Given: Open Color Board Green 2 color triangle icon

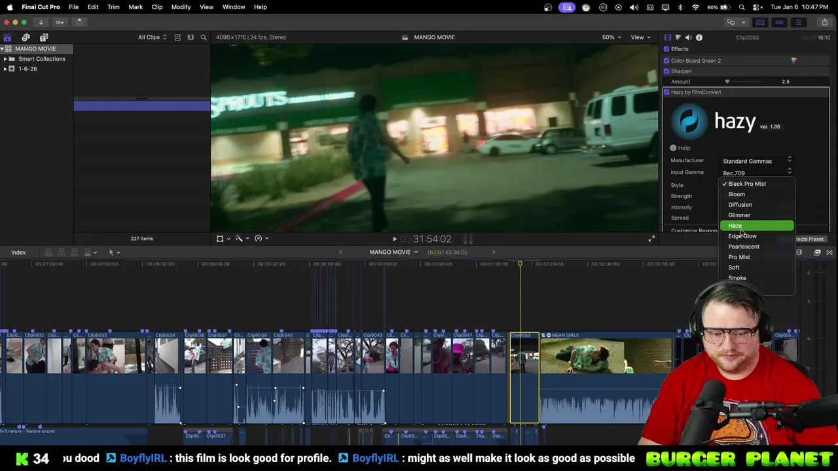Looking at the screenshot, I should point(793,61).
